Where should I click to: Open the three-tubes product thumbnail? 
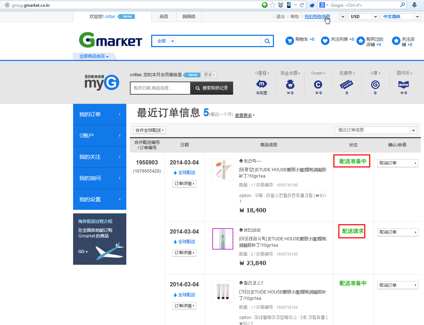click(x=223, y=292)
